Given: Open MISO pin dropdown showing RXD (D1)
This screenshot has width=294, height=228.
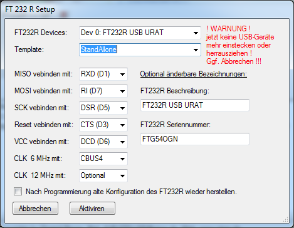Looking at the screenshot, I should [x=103, y=74].
